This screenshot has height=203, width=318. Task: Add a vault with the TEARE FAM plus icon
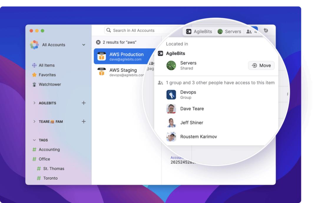(84, 121)
